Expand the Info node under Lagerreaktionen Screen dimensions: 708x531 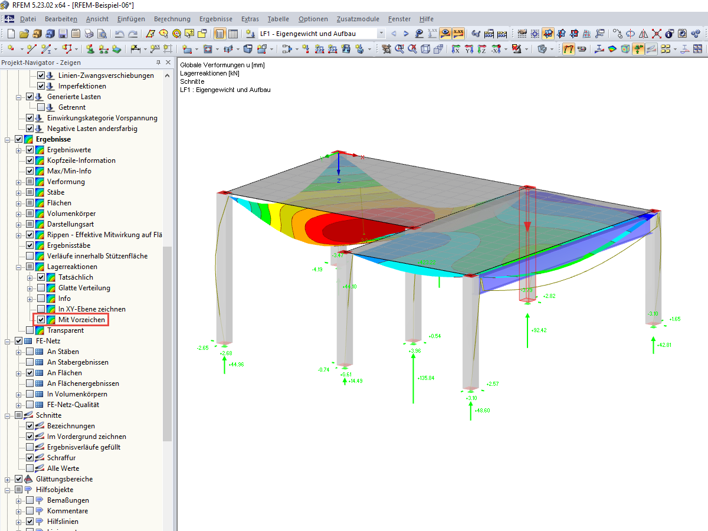29,299
